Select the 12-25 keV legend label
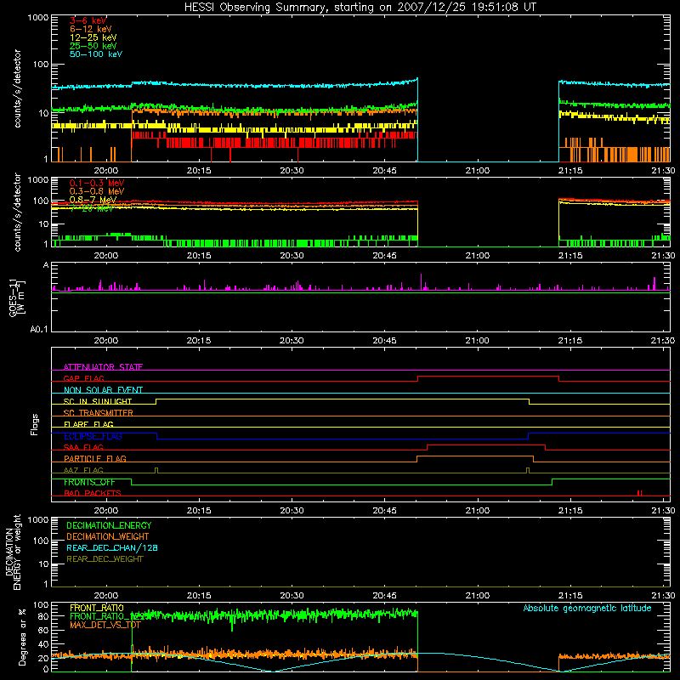Screen dimensions: 680x680 click(x=93, y=37)
